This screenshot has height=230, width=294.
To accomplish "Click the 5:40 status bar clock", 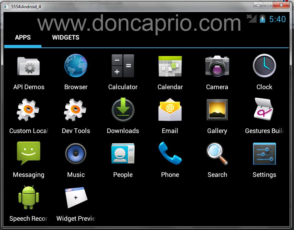I will 278,19.
